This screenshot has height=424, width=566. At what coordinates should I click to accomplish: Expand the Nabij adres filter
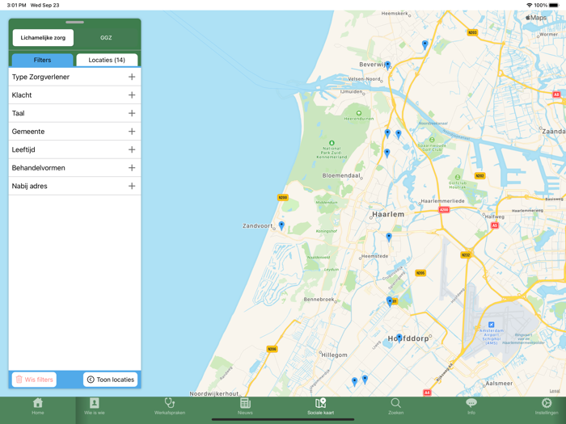(74, 186)
